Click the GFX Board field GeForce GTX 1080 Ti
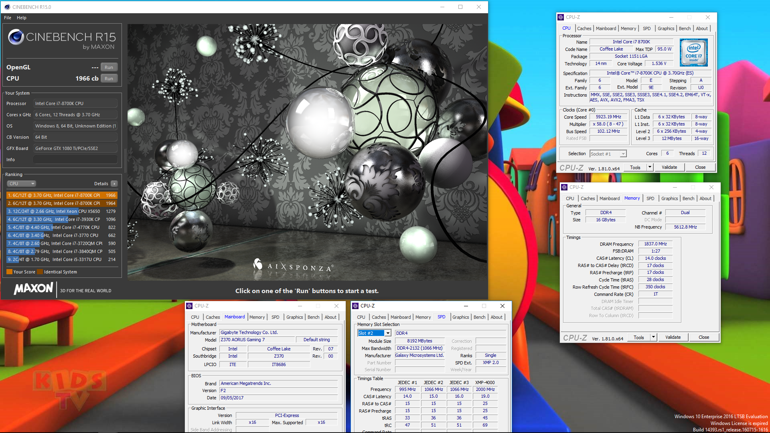Screen dimensions: 770x433 point(75,148)
